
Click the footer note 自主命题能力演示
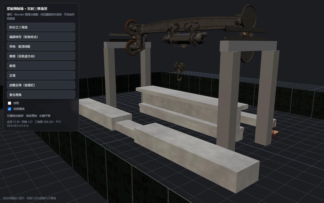tap(14, 198)
